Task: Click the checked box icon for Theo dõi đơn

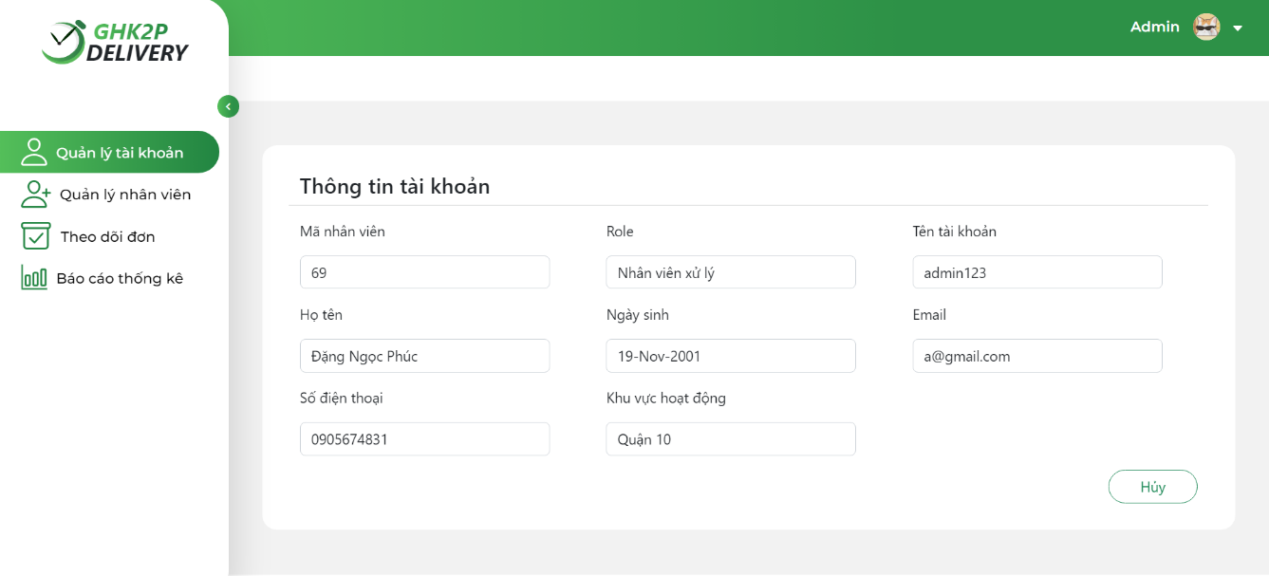Action: click(x=35, y=236)
